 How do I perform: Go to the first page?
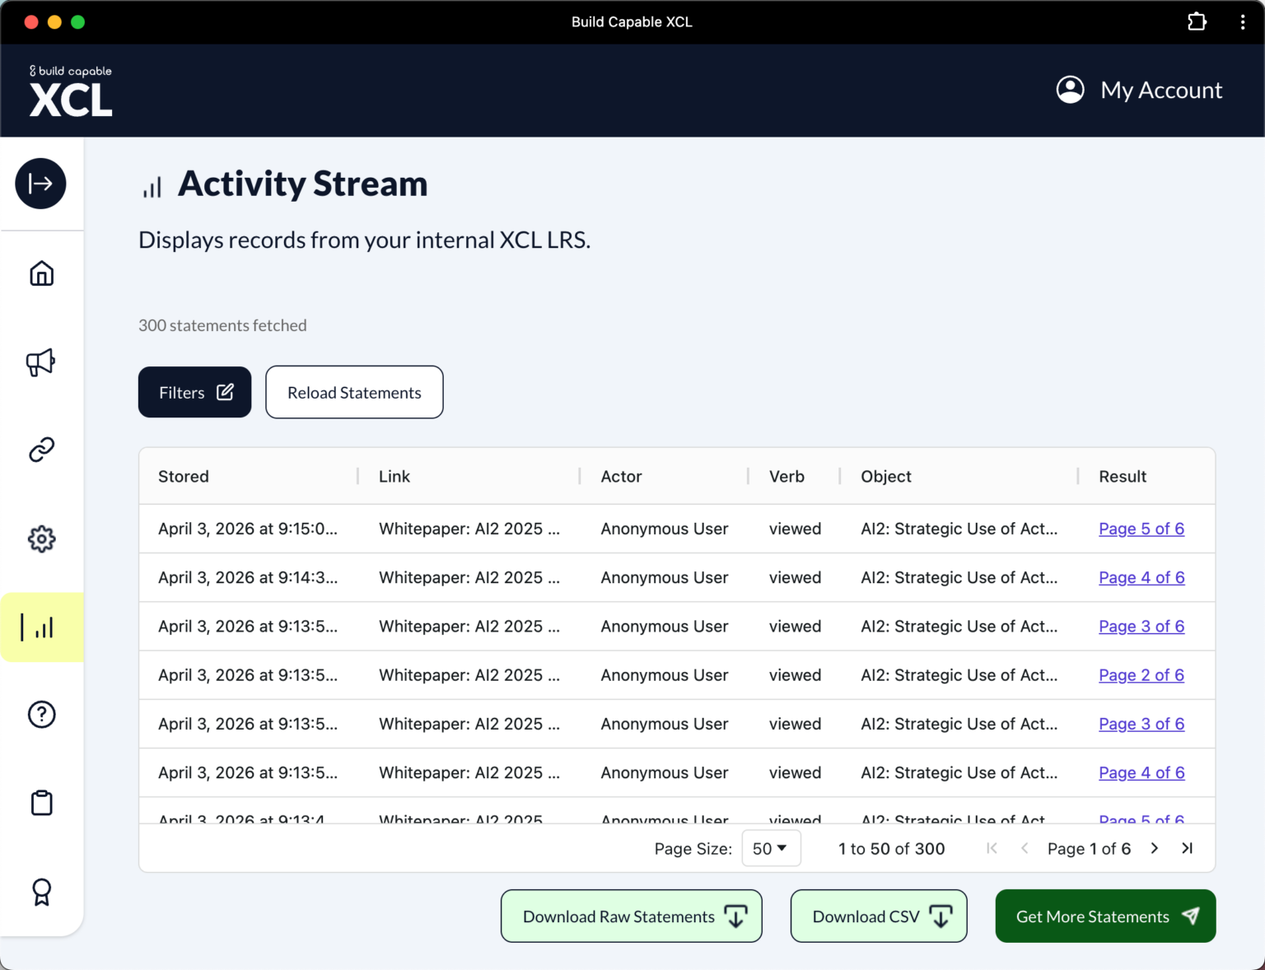(x=992, y=848)
